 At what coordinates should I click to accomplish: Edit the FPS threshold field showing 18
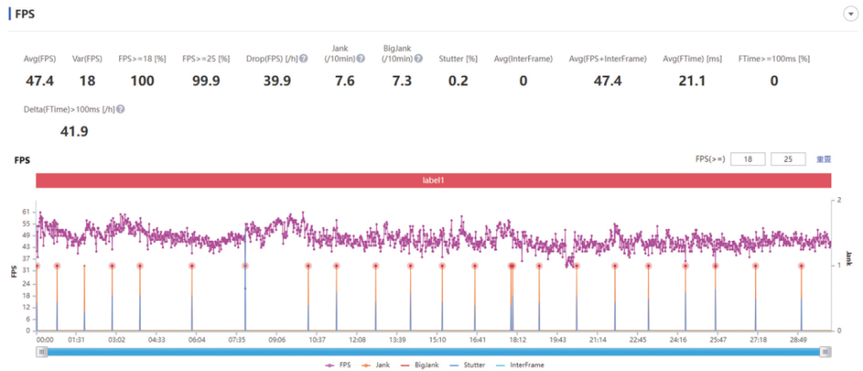(748, 159)
